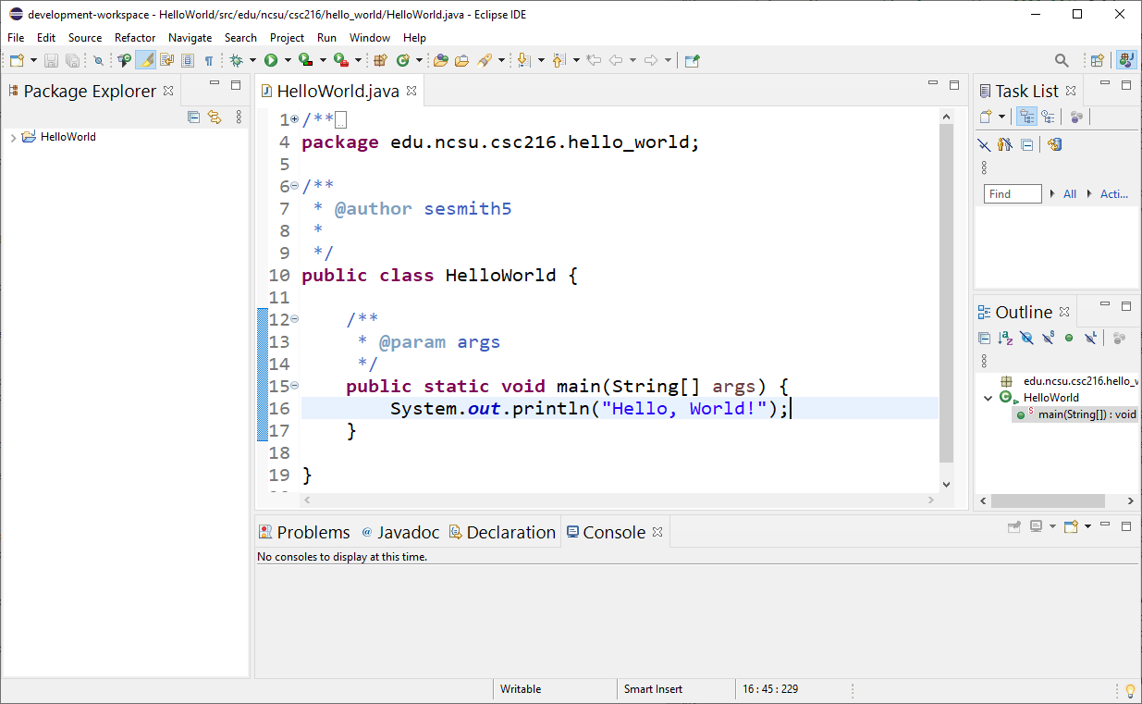Launch a Debug session from the toolbar
1142x704 pixels.
236,59
